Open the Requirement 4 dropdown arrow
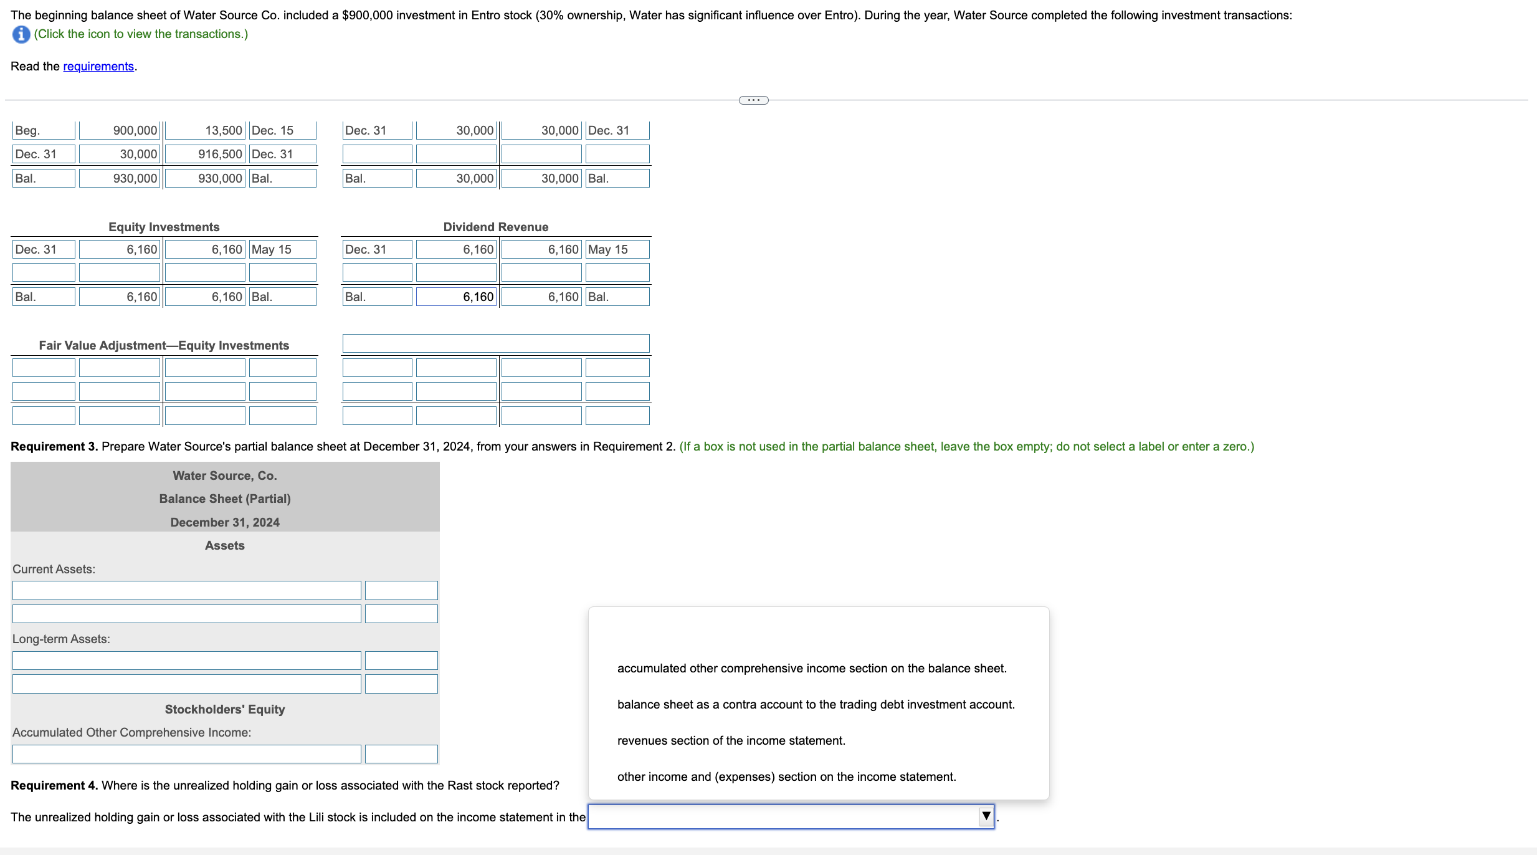The image size is (1537, 855). point(986,816)
